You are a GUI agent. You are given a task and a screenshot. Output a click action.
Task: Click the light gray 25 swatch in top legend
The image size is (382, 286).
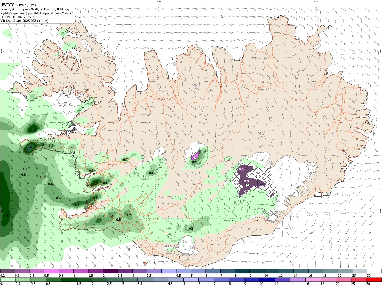tap(359, 271)
